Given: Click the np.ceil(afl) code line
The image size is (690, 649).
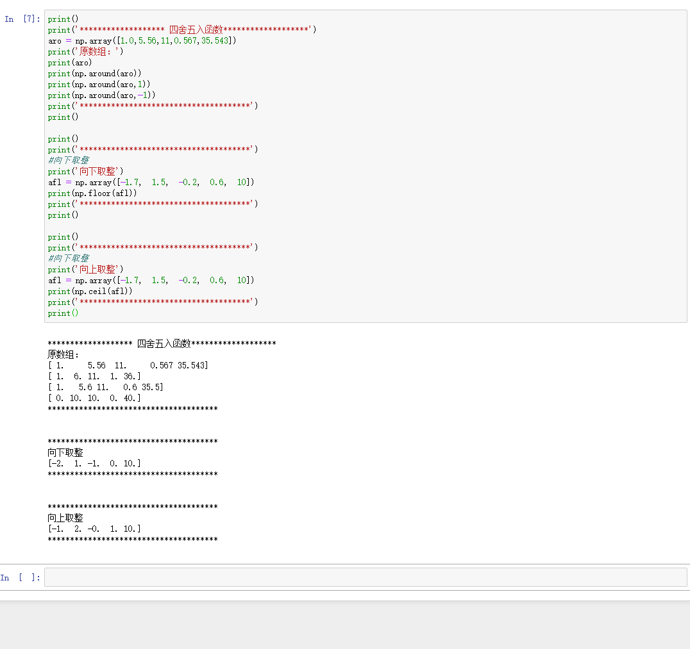Looking at the screenshot, I should pyautogui.click(x=86, y=291).
